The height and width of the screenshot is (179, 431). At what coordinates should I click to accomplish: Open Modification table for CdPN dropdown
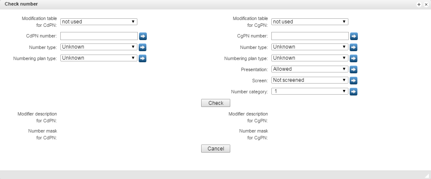(x=99, y=22)
